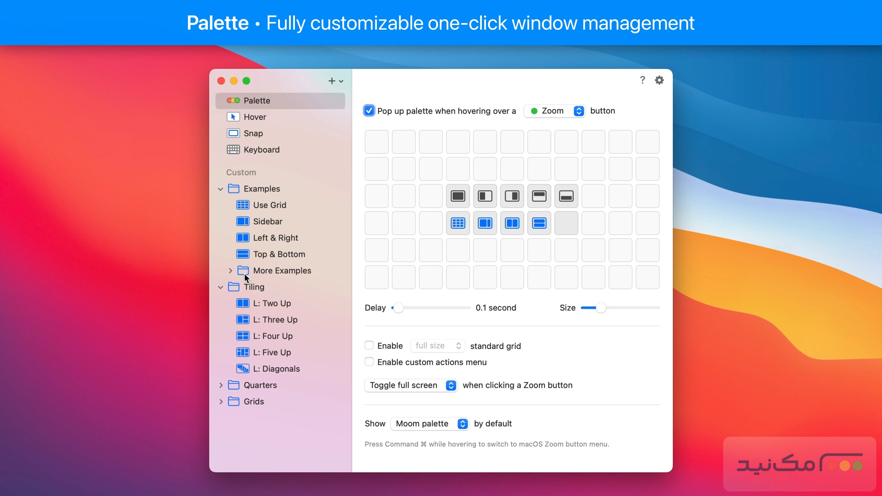Open settings with the gear icon
882x496 pixels.
659,80
